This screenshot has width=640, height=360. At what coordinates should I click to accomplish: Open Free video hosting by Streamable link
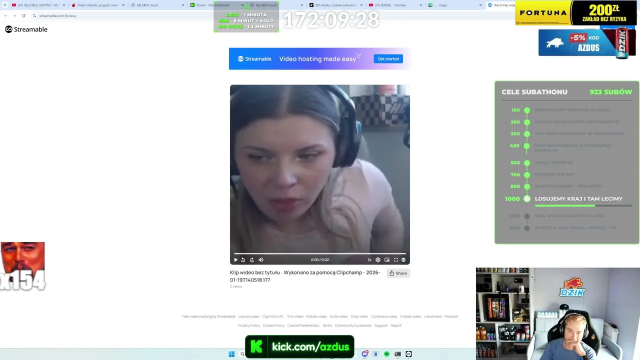click(208, 316)
